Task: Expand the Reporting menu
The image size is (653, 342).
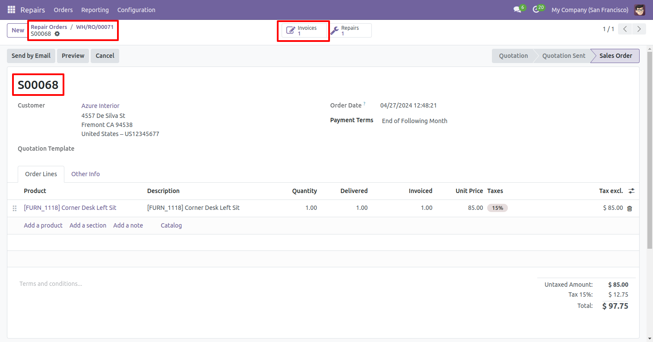Action: 95,9
